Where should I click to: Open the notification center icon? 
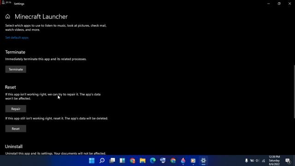coord(288,161)
